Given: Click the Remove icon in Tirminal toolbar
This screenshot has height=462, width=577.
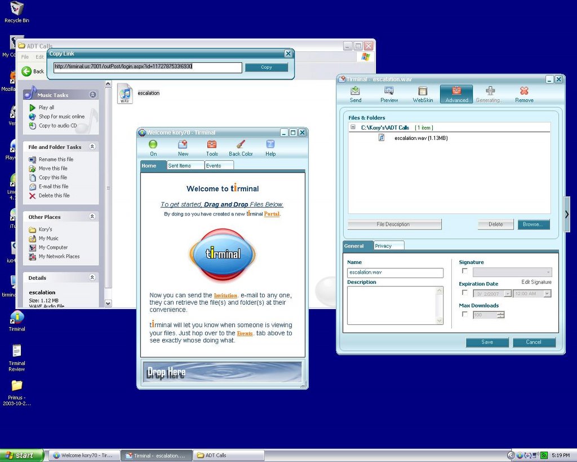Looking at the screenshot, I should click(x=524, y=91).
